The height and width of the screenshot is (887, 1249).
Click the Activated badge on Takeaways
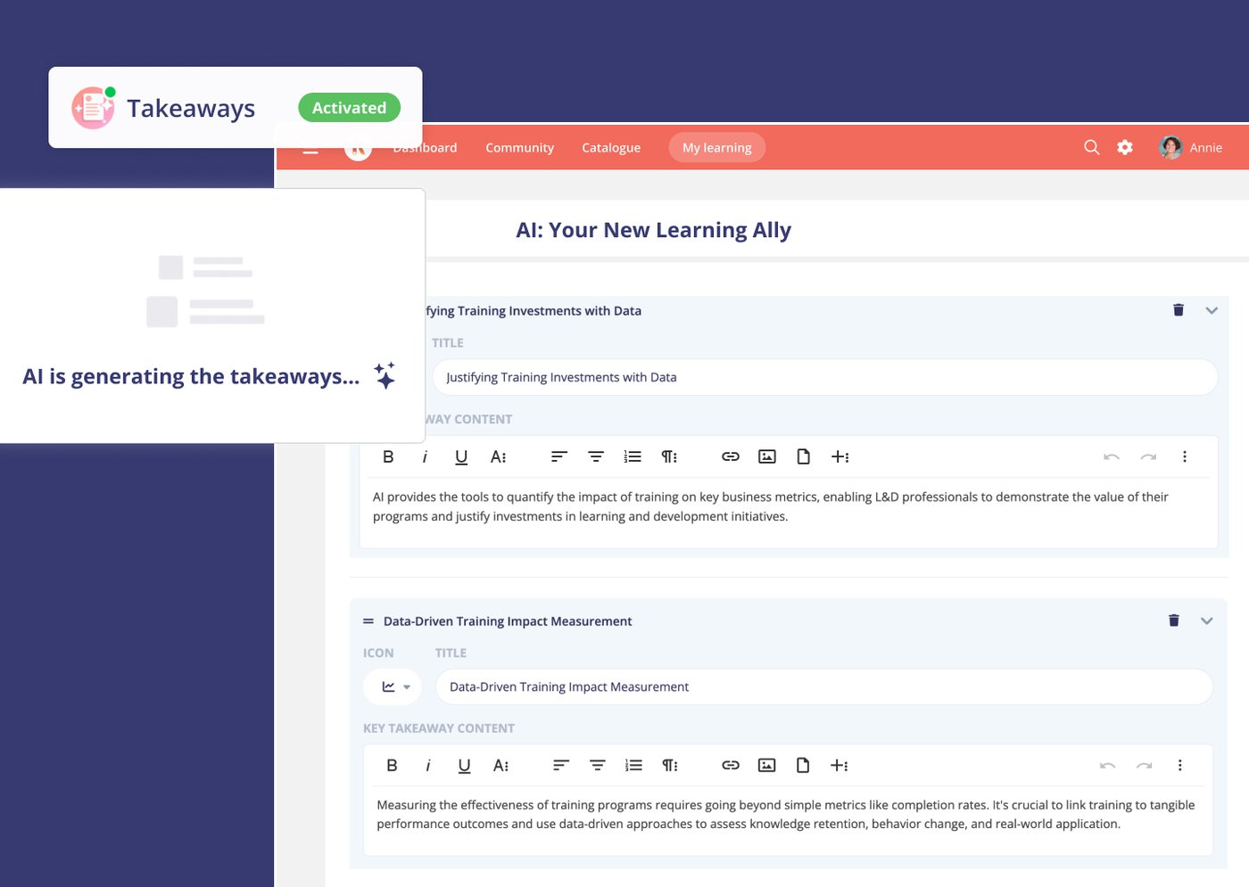click(x=349, y=108)
